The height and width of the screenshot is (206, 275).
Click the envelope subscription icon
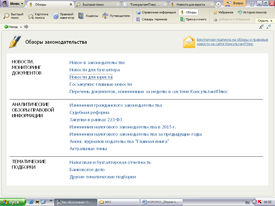click(189, 42)
